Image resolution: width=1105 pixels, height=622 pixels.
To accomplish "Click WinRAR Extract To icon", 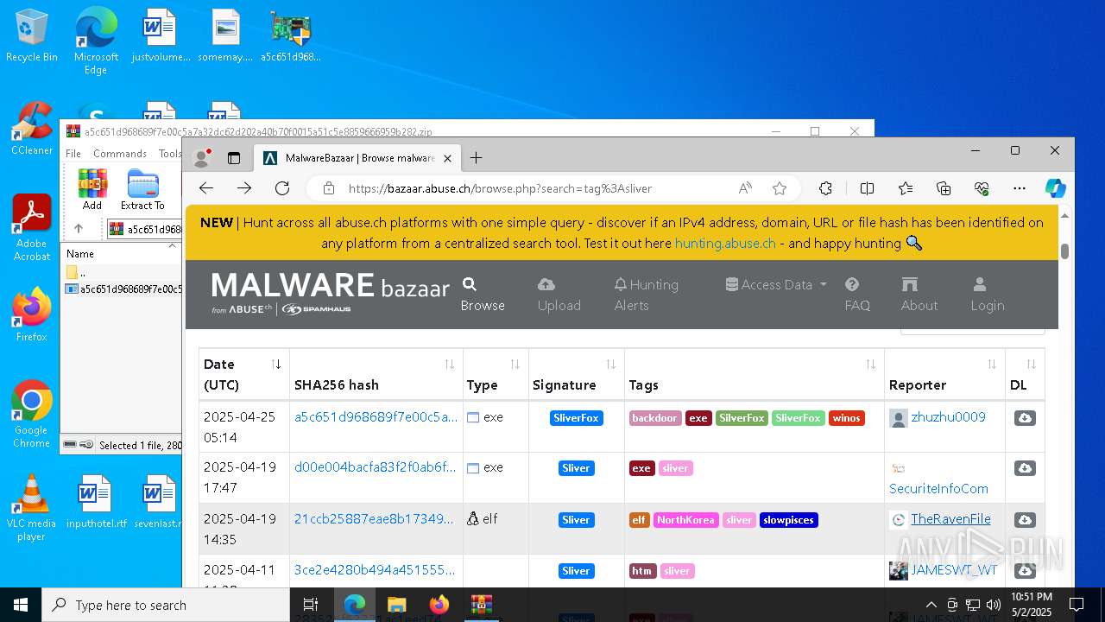I will 142,189.
